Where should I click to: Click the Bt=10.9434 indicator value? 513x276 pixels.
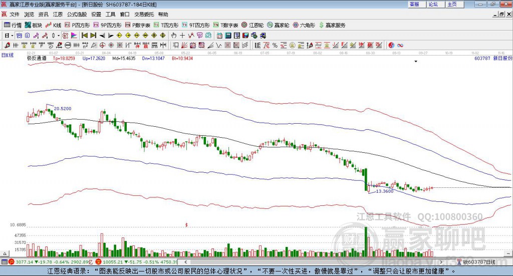182,58
